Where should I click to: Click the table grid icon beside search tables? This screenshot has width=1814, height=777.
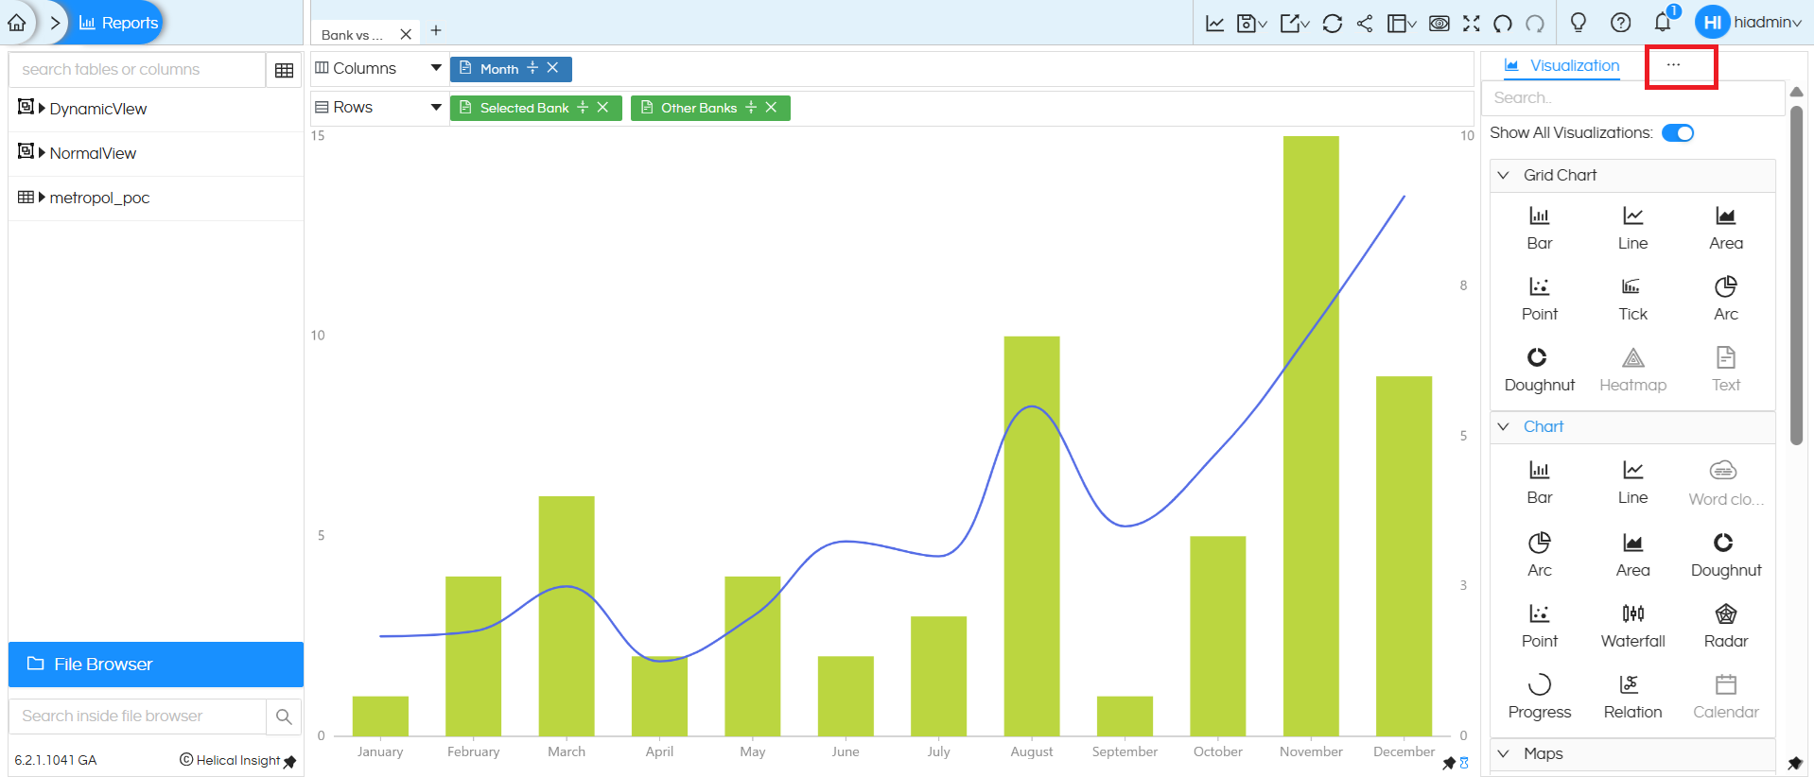(284, 70)
